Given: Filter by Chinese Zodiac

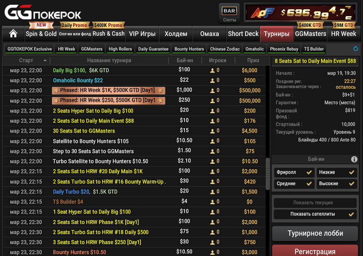Looking at the screenshot, I should (225, 49).
